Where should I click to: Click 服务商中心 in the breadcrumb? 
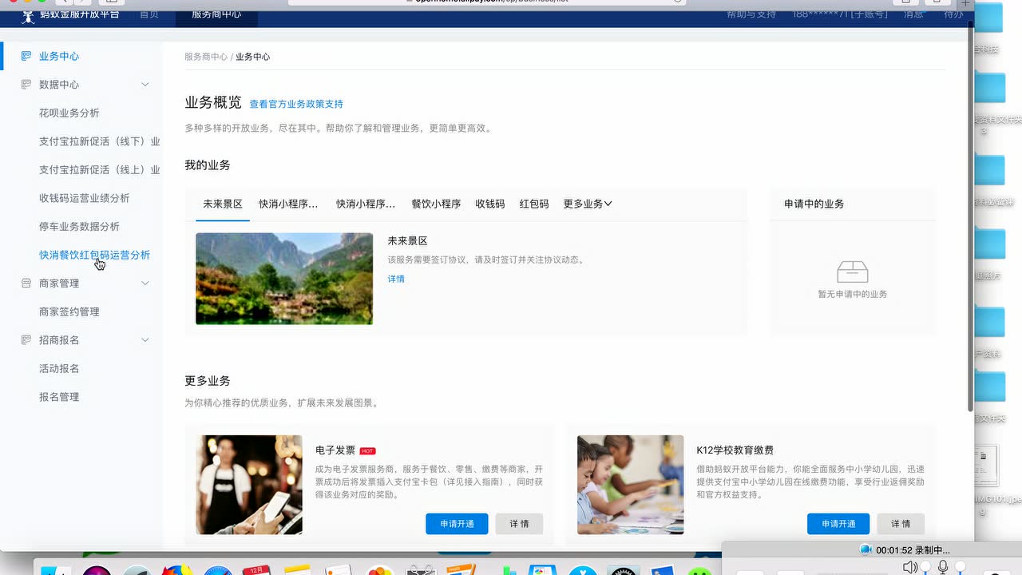pyautogui.click(x=206, y=57)
